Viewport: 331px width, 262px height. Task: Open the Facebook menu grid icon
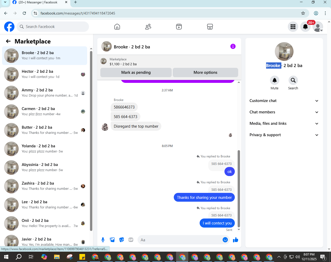[293, 27]
